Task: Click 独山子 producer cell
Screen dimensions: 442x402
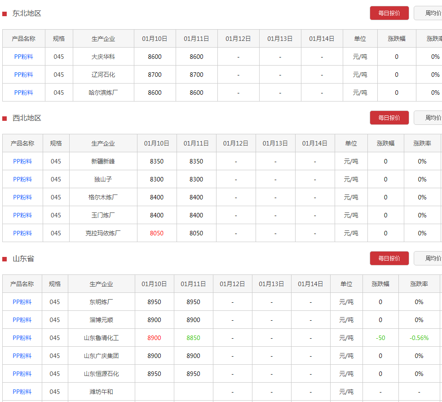Action: (x=103, y=179)
